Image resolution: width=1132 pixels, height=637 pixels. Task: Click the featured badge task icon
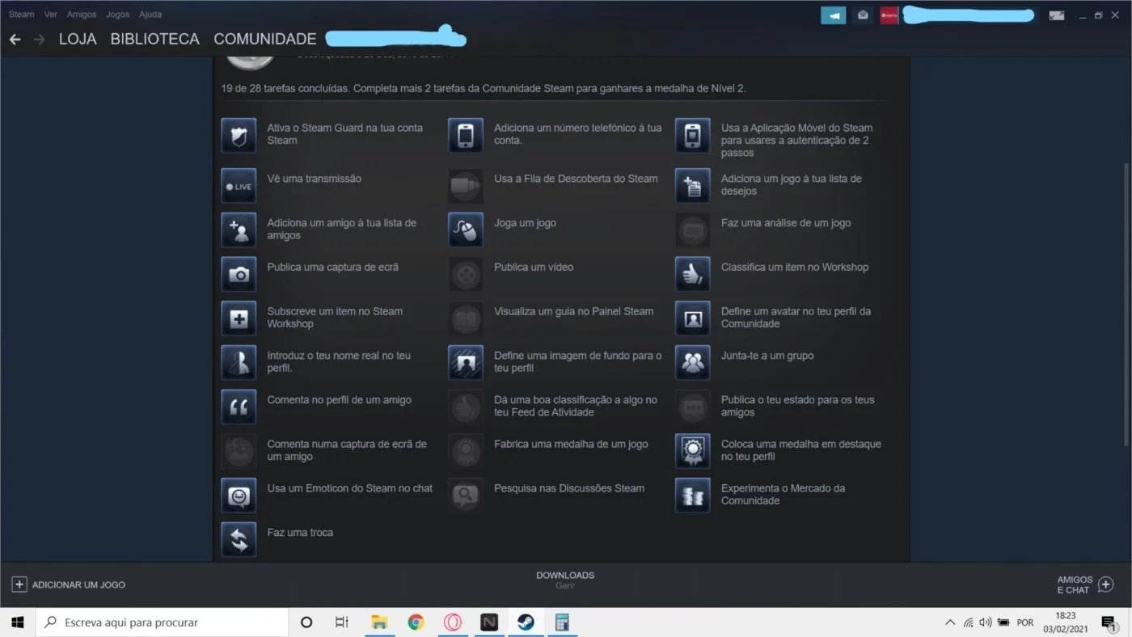tap(693, 451)
